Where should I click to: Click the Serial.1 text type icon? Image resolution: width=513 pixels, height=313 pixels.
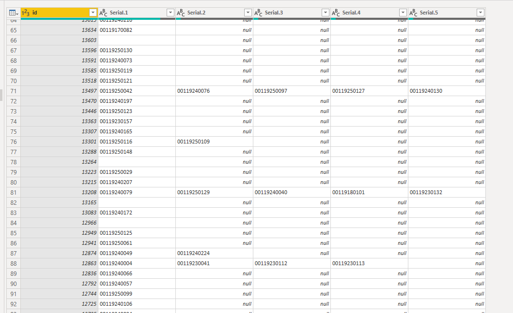[103, 13]
